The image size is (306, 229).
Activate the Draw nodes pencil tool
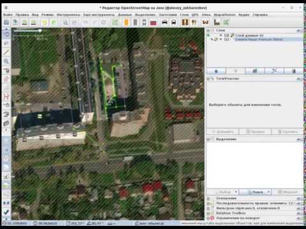point(6,52)
